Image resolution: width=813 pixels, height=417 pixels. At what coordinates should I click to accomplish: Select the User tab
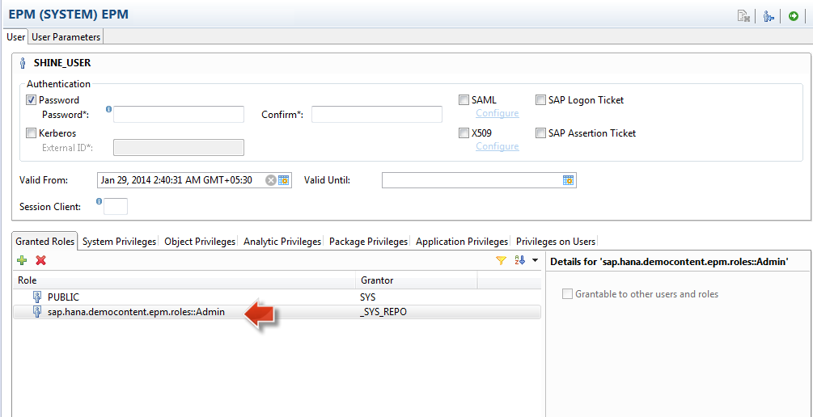(x=16, y=37)
